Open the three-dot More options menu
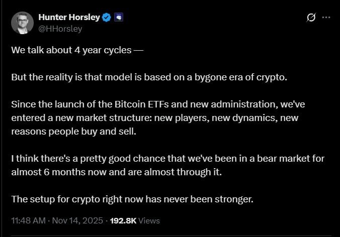 [326, 18]
